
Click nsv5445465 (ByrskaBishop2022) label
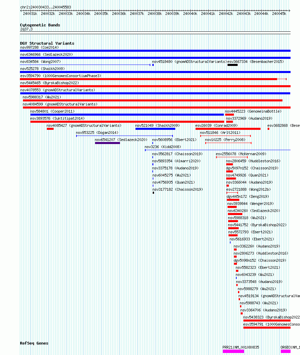click(50, 83)
